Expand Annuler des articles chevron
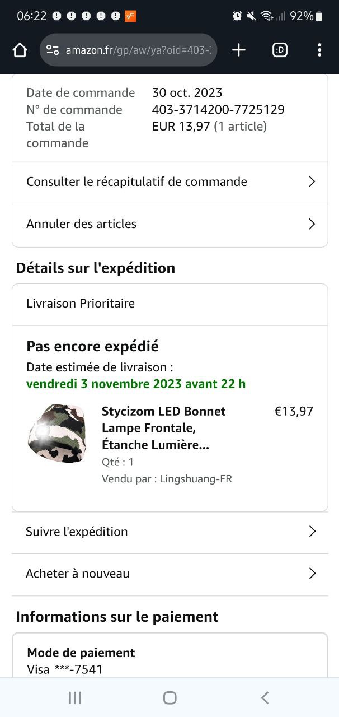The height and width of the screenshot is (717, 339). (x=312, y=224)
